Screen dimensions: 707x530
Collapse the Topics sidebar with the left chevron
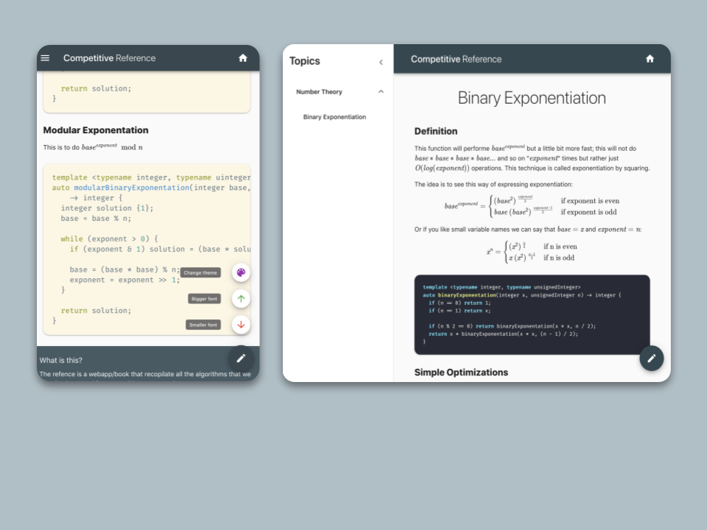(x=381, y=62)
